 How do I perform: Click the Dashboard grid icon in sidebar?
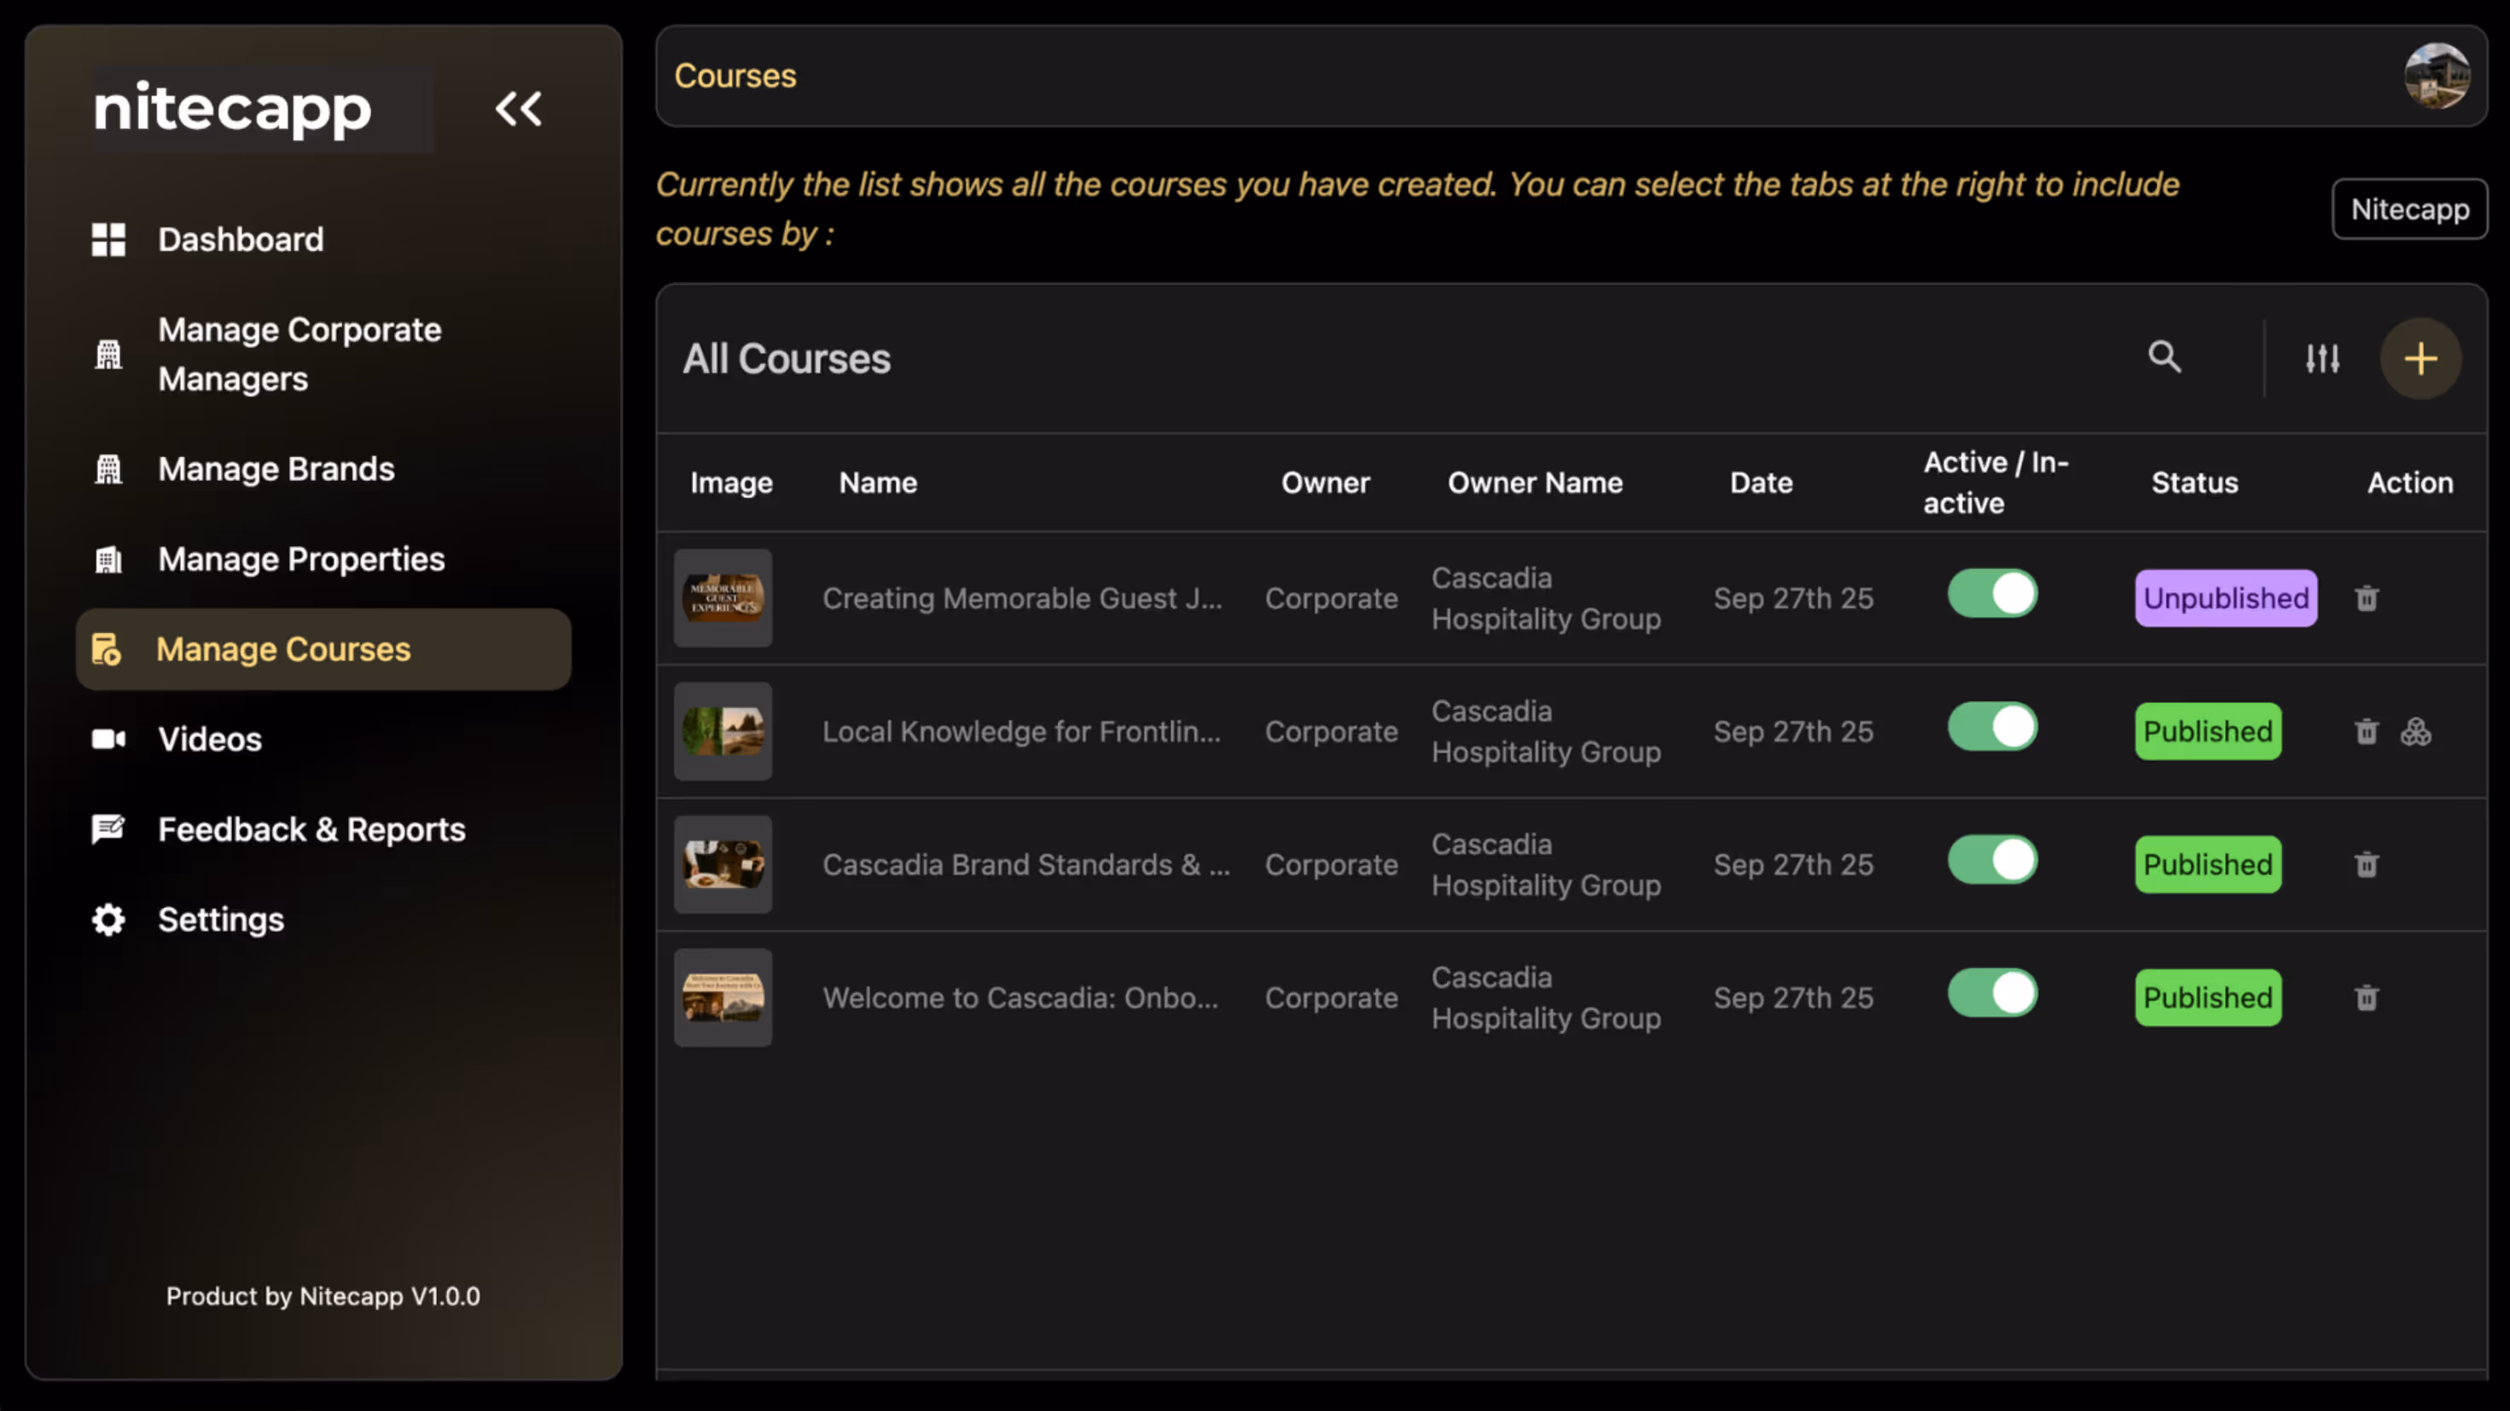(x=107, y=239)
